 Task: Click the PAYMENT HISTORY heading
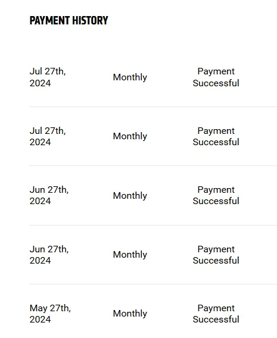[69, 21]
